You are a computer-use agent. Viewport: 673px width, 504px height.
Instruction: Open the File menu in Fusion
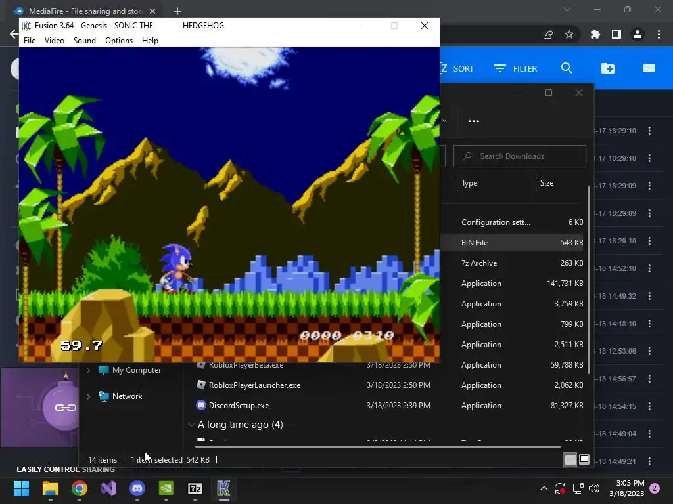(x=30, y=40)
